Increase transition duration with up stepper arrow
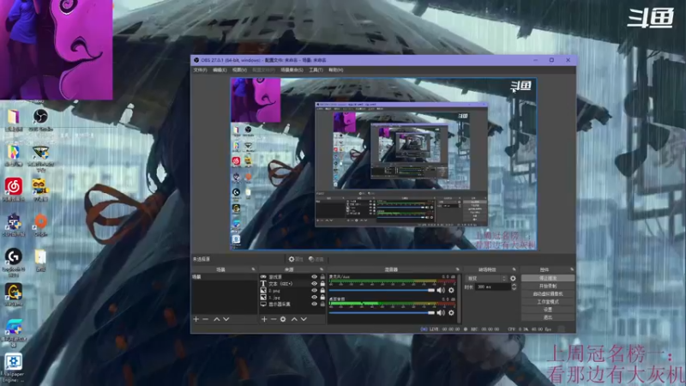This screenshot has width=686, height=386. 514,285
